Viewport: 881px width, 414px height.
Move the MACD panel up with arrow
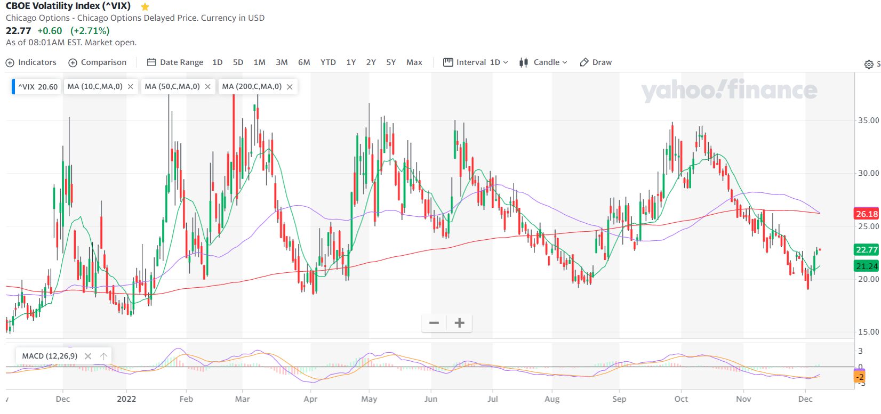coord(103,356)
